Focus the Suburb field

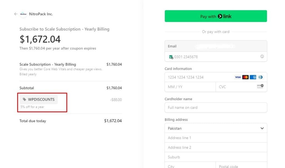216,157
